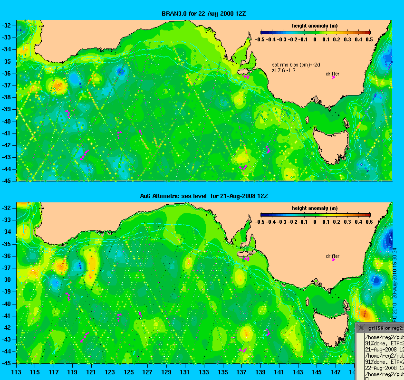Click the terminal cursor block on the last line
The width and height of the screenshot is (404, 380).
tap(366, 379)
